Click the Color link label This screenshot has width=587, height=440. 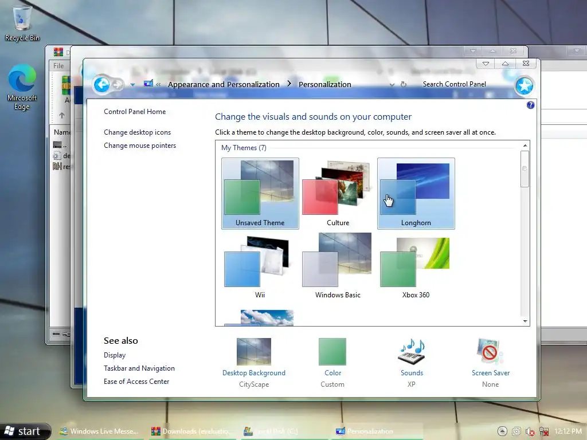click(x=333, y=372)
